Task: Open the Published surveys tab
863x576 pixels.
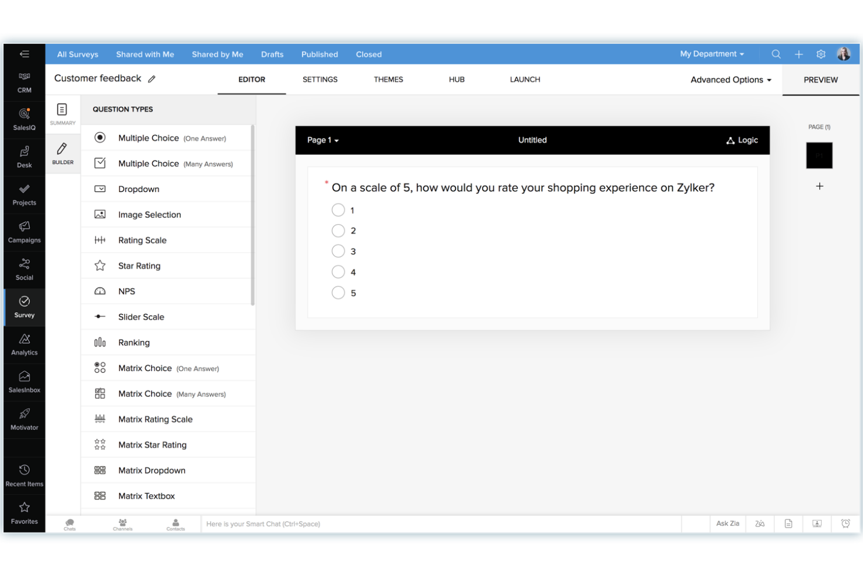Action: pos(319,54)
